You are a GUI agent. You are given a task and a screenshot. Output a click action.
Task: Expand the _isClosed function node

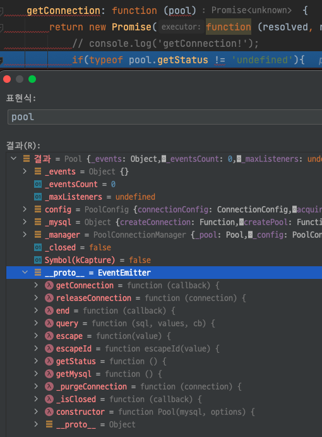(x=36, y=399)
